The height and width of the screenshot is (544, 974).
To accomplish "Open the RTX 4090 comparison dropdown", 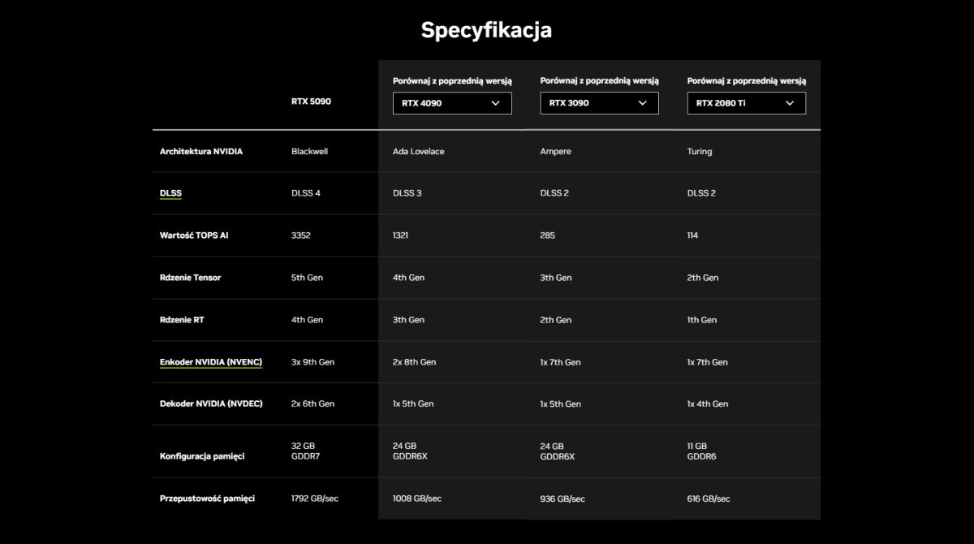I will (x=452, y=103).
